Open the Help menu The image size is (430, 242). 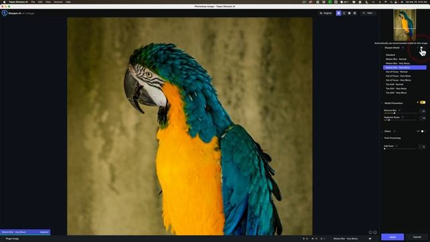point(68,2)
